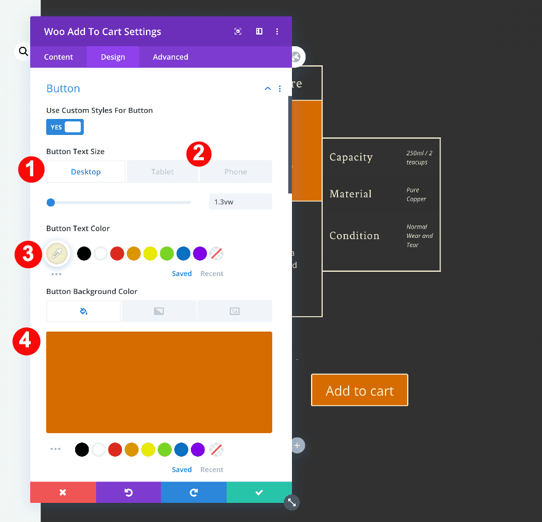
Task: Pick blue background color swatch
Action: click(x=182, y=450)
